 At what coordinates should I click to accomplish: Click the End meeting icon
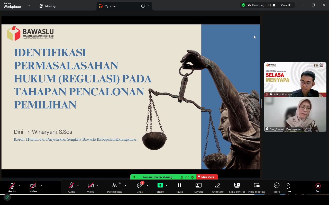318,186
